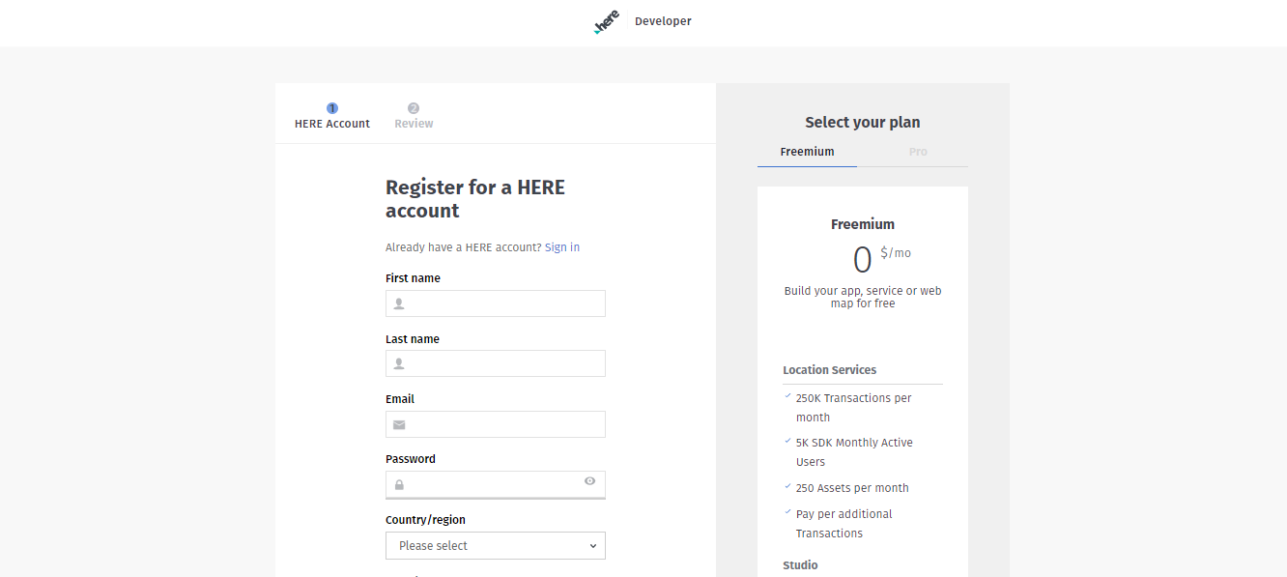Screen dimensions: 1287x577
Task: Open the Country/region dropdown
Action: (496, 545)
